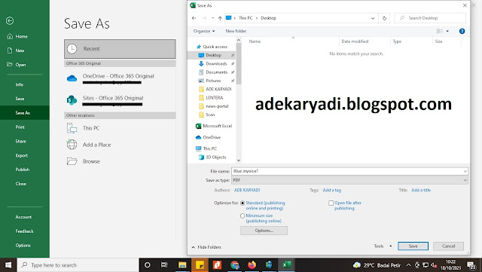Click Add a Place option
Viewport: 482px width, 272px height.
tap(120, 145)
